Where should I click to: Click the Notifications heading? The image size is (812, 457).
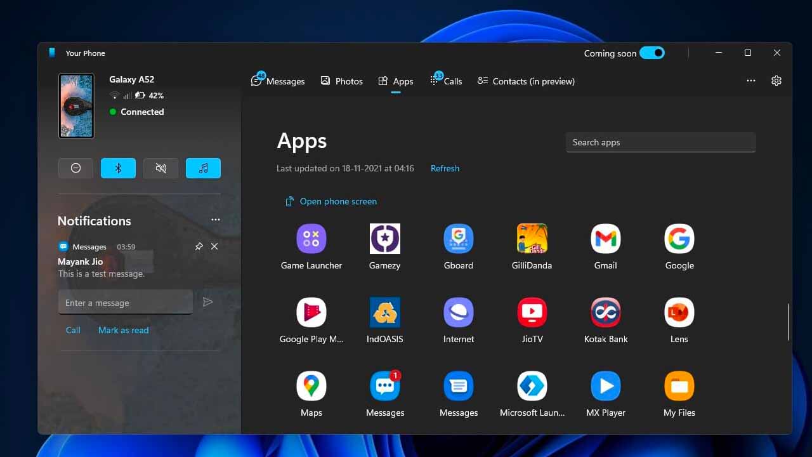point(95,221)
